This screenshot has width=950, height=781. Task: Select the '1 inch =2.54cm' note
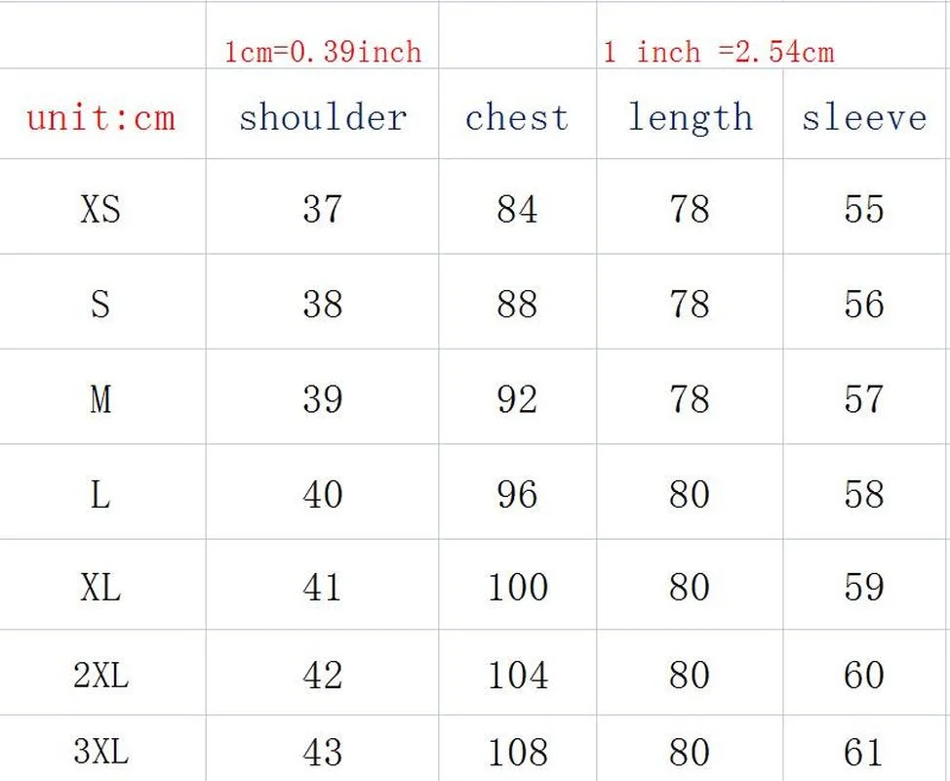(x=718, y=51)
